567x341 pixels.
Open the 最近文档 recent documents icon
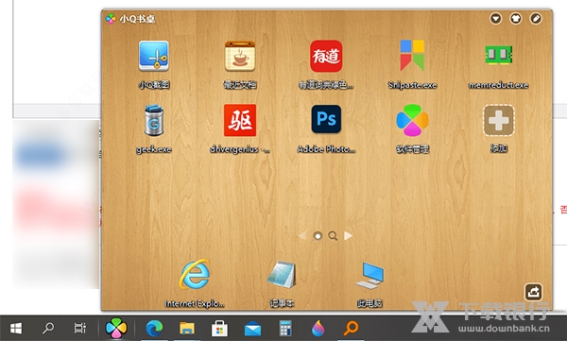[x=240, y=56]
